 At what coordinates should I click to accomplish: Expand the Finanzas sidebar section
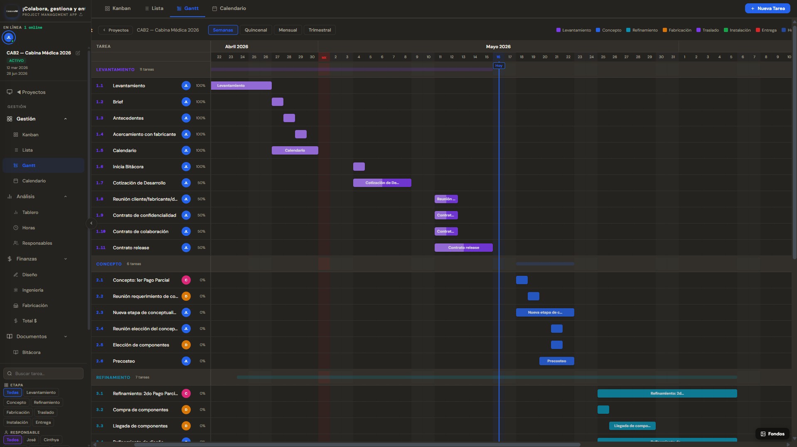click(x=65, y=259)
